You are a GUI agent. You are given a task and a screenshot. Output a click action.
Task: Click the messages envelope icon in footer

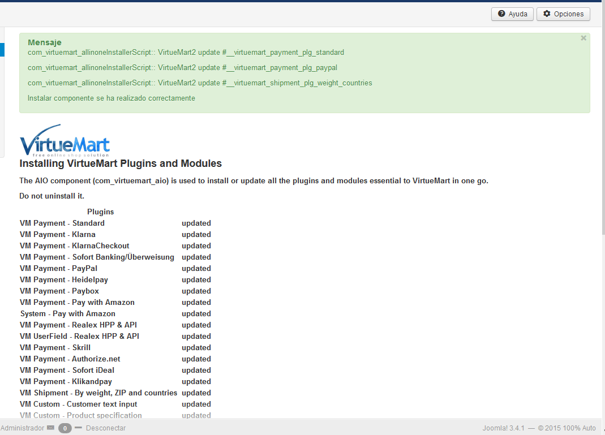(50, 428)
